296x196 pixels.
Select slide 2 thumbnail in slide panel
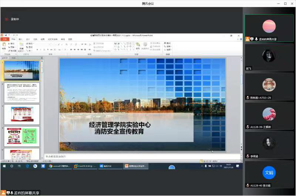pyautogui.click(x=22, y=92)
